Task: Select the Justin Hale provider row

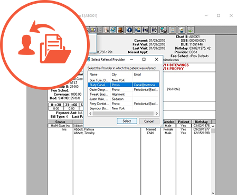Action: point(124,99)
